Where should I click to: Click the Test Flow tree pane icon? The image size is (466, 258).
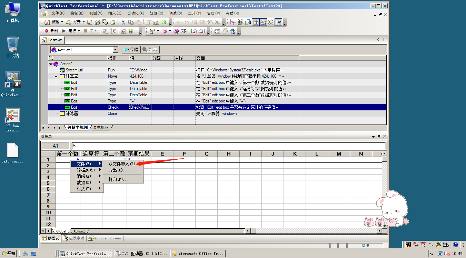point(232,22)
